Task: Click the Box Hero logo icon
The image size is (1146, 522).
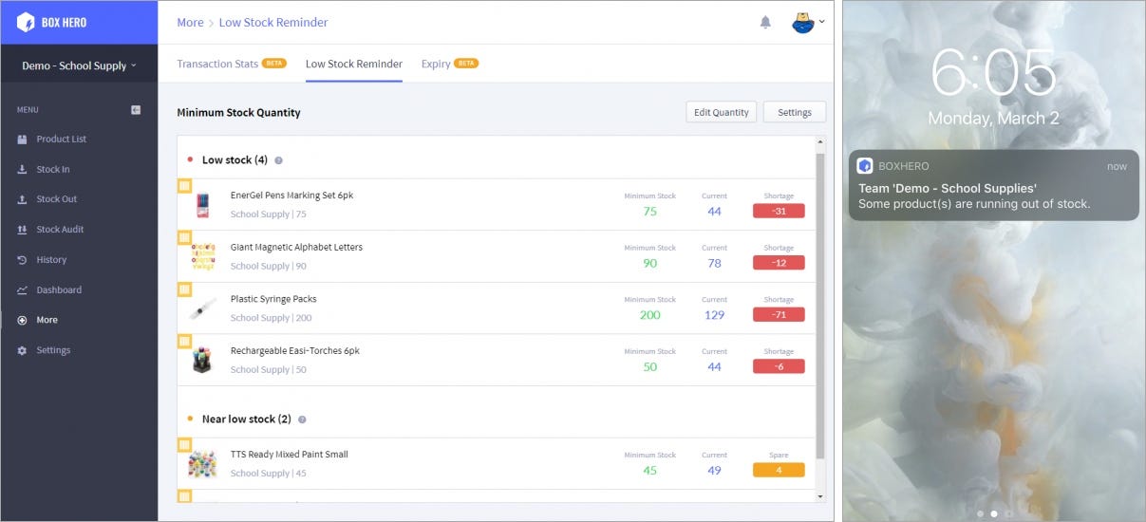Action: coord(26,22)
